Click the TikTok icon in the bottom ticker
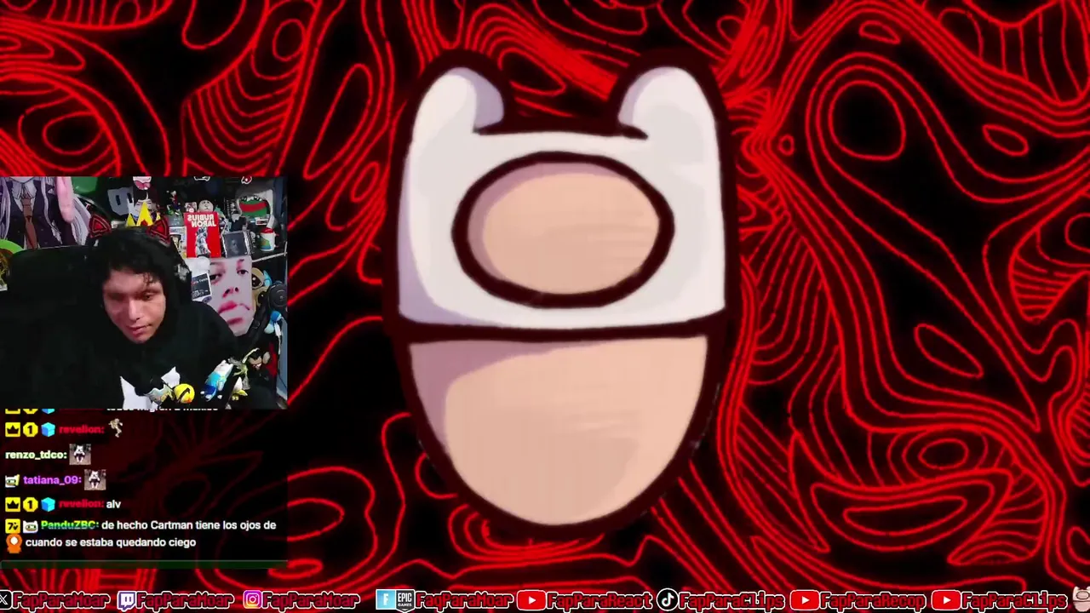The image size is (1090, 613). click(x=668, y=600)
